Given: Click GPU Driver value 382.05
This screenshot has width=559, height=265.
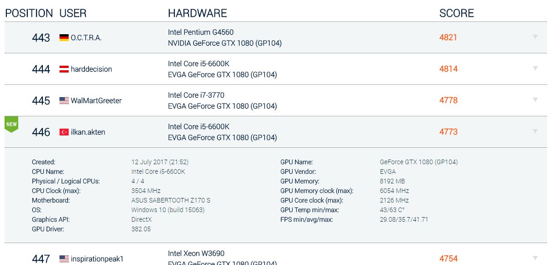Looking at the screenshot, I should [141, 229].
